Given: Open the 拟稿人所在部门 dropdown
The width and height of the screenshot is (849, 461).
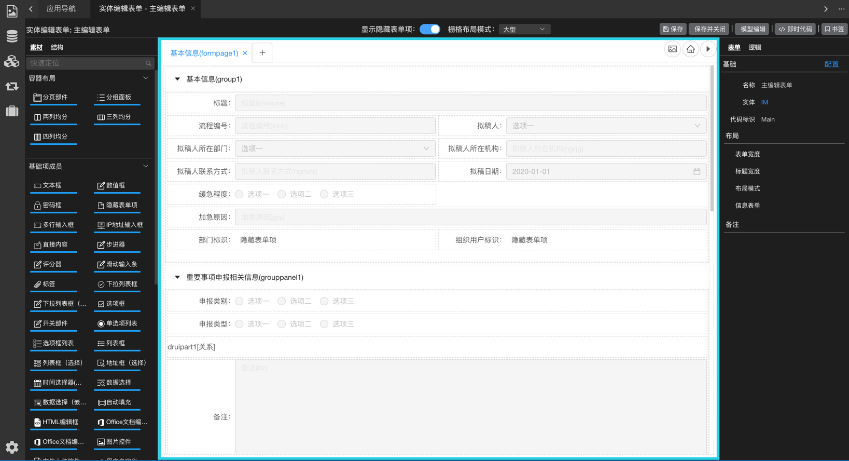Looking at the screenshot, I should [335, 148].
